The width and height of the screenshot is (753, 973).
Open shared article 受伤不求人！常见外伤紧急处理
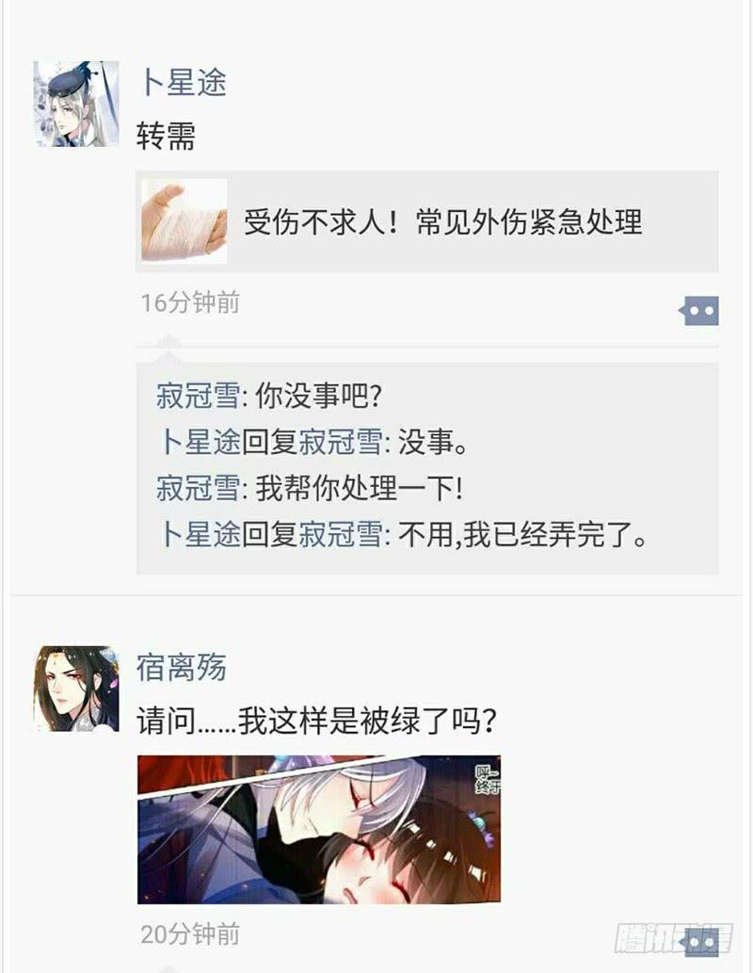pyautogui.click(x=426, y=221)
